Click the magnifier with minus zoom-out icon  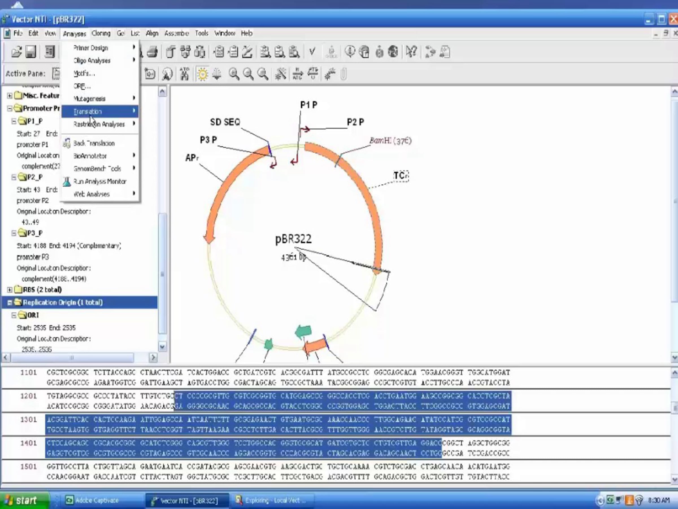point(248,74)
